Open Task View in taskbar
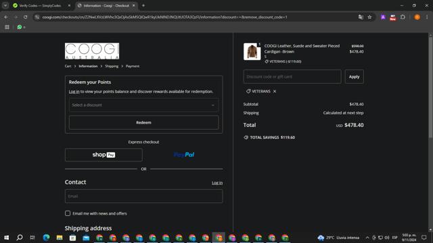Image resolution: width=433 pixels, height=243 pixels. (32, 238)
